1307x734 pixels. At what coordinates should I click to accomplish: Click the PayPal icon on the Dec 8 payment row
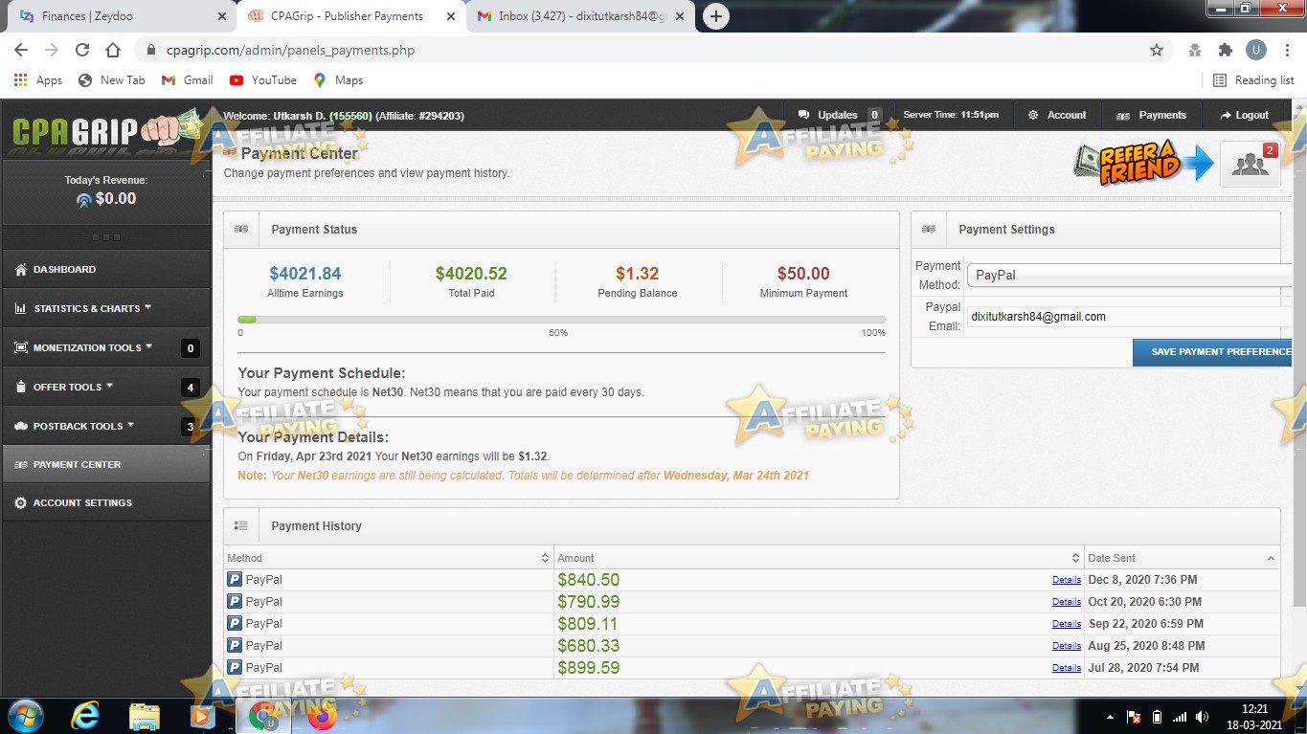coord(233,579)
